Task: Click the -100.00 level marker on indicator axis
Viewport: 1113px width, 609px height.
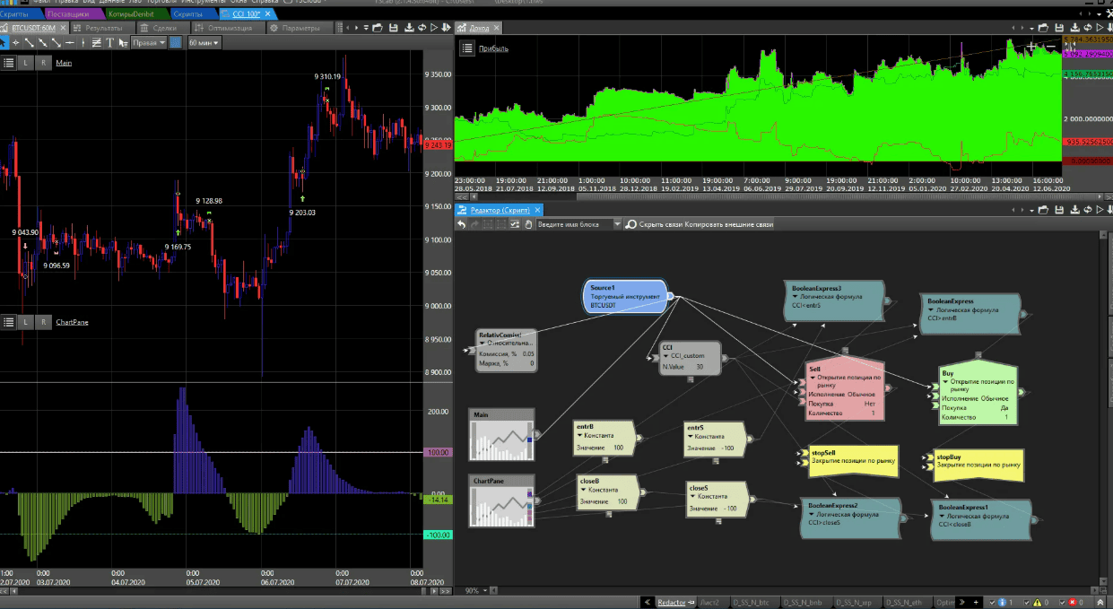Action: tap(438, 535)
